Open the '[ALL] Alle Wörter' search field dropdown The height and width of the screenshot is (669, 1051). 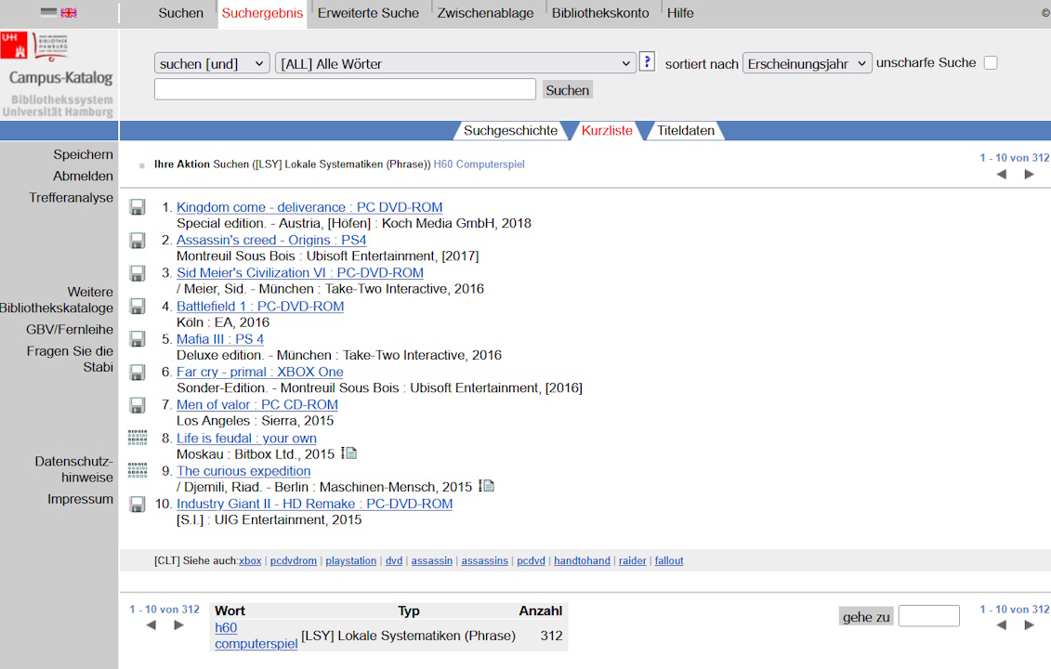(455, 64)
